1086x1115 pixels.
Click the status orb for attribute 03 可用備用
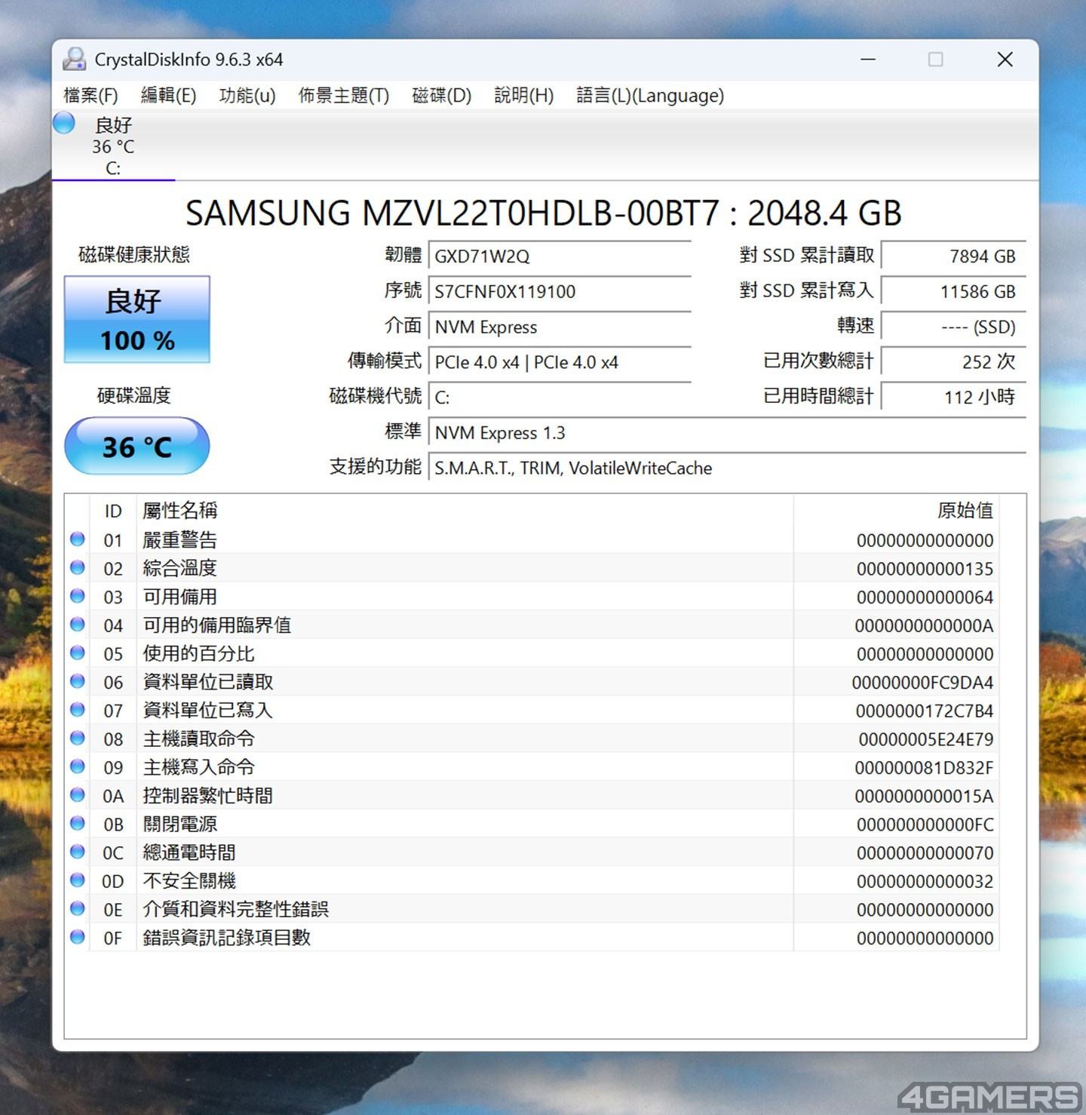[x=77, y=596]
